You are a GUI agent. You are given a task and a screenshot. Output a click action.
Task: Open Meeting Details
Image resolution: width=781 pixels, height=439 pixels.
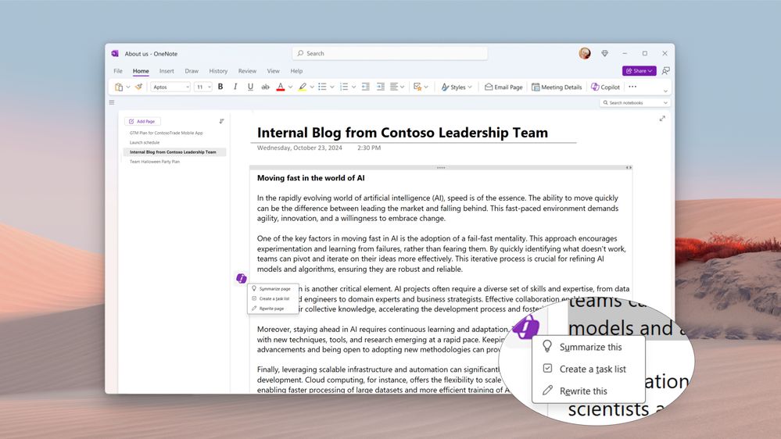(x=557, y=87)
